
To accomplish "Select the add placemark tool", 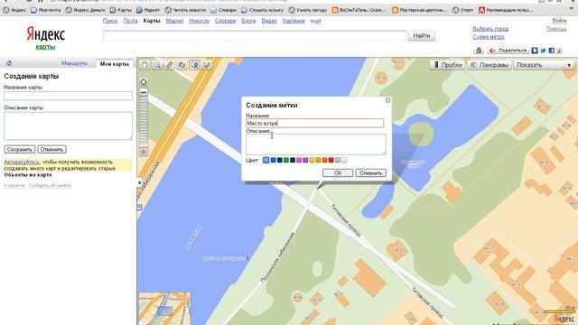I will pyautogui.click(x=195, y=65).
